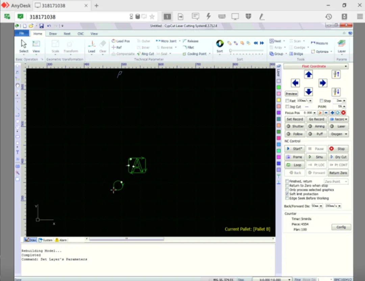
Task: Jog laser head down arrow
Action: 309,91
